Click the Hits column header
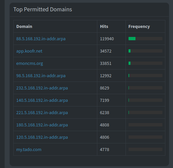Viewport: 173px width, 168px height. 104,26
